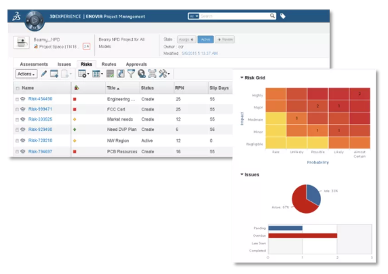388x274 pixels.
Task: Click Risk-393525 object icon
Action: [x=23, y=119]
